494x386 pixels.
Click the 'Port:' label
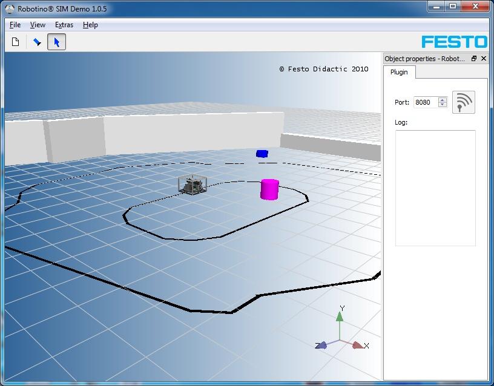pos(402,102)
